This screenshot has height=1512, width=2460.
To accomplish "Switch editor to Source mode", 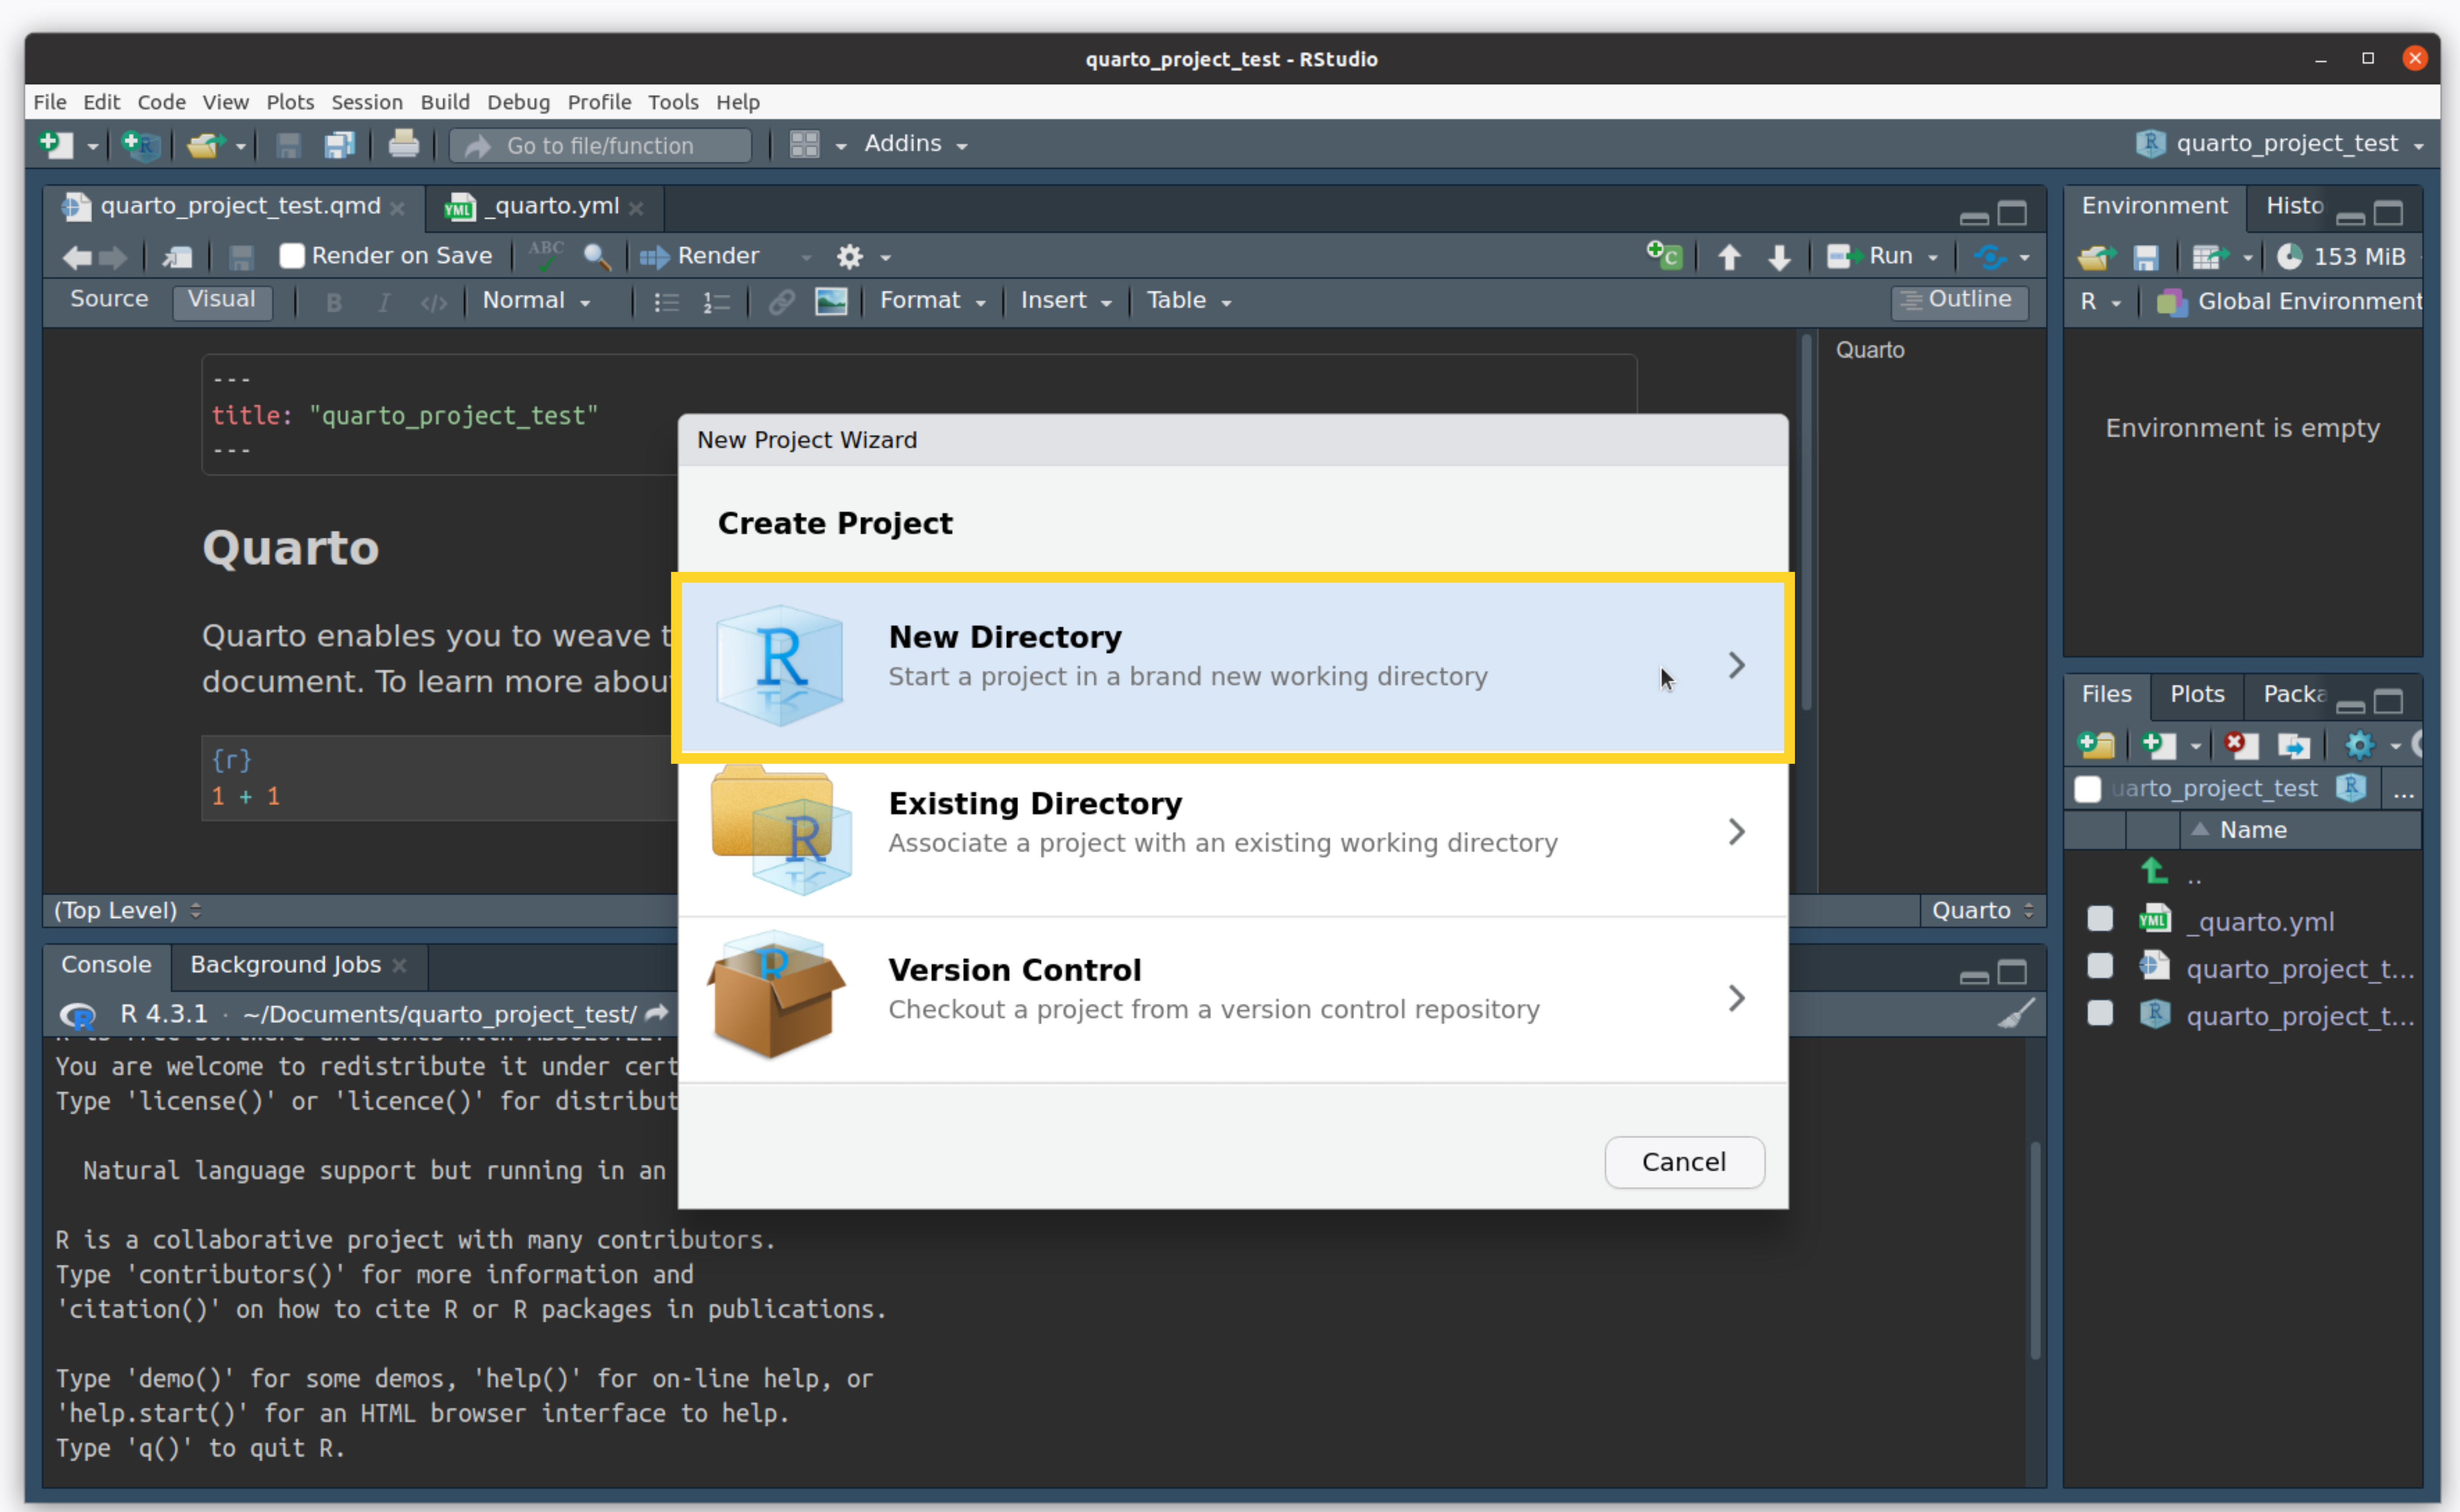I will click(x=109, y=299).
